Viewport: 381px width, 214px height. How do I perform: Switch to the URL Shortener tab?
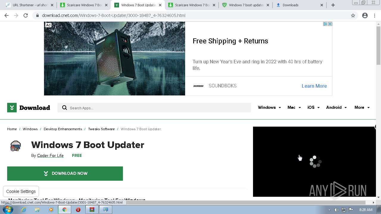(x=29, y=5)
